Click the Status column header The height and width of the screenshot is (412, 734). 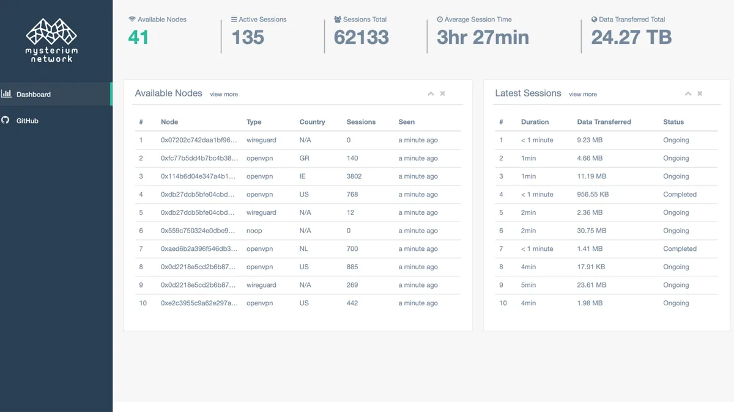[673, 122]
